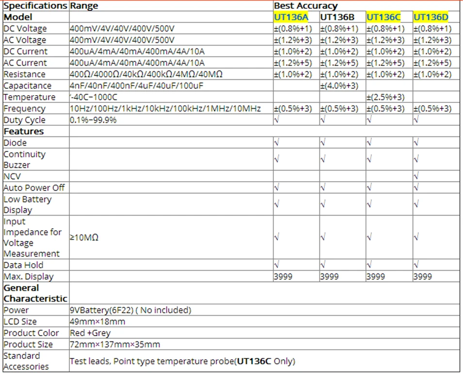Click the capacitance range 4nF...100uF
Viewport: 463px width, 373px height.
tap(137, 86)
